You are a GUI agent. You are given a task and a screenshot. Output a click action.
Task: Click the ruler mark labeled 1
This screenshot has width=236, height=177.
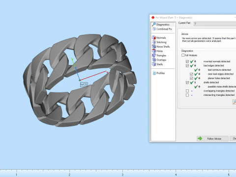pyautogui.click(x=16, y=175)
